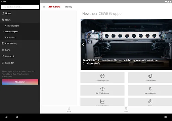Switch to Home bottom tab
Screen dimensions: 172x121
pyautogui.click(x=69, y=110)
